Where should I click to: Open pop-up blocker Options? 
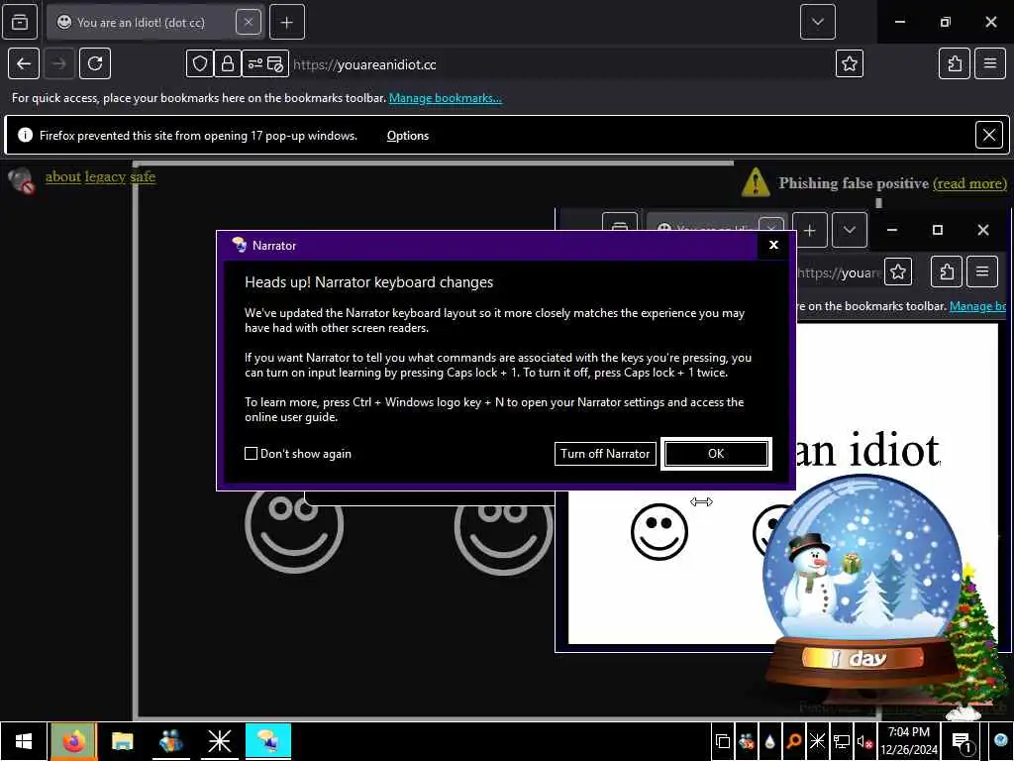click(407, 136)
